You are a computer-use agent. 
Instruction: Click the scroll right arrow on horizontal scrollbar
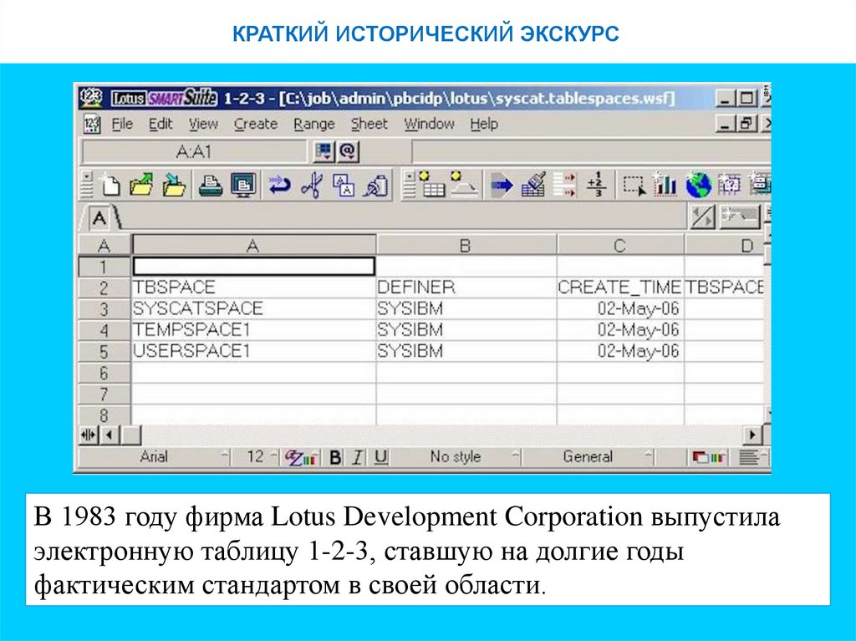(x=753, y=435)
